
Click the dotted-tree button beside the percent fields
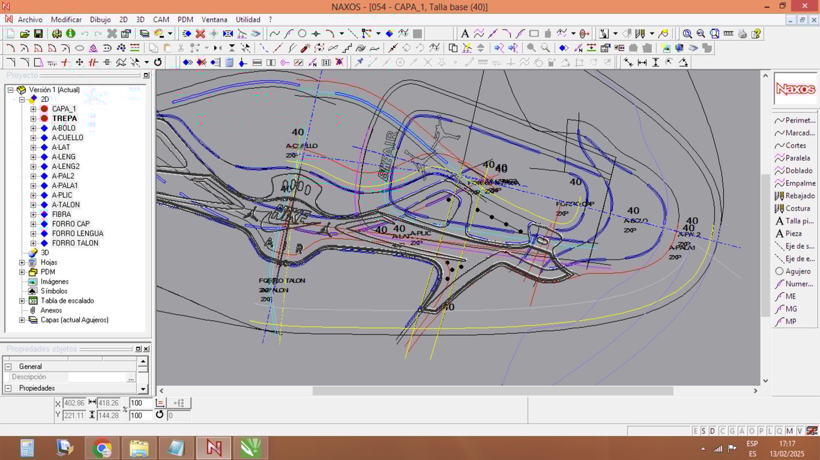coord(179,403)
